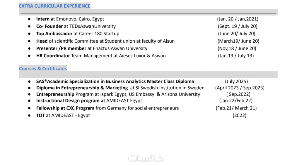Click the (Feb.21/ March 21) date text
The width and height of the screenshot is (292, 165).
click(x=236, y=108)
